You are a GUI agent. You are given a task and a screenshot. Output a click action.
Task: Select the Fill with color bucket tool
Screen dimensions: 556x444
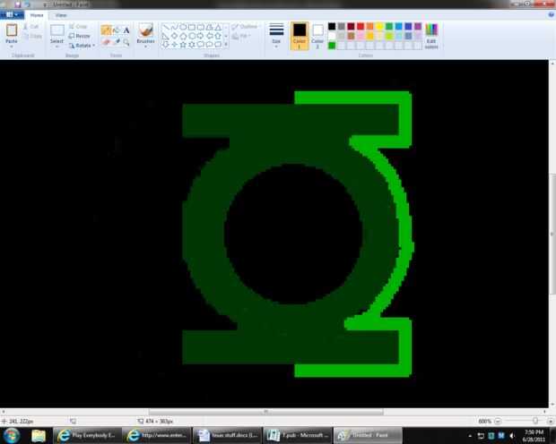click(x=116, y=30)
